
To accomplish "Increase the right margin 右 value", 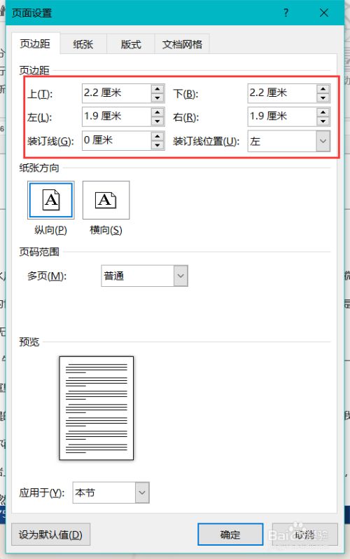I will (323, 113).
